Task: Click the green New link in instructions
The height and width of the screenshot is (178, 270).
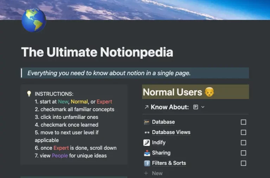Action: (x=63, y=102)
